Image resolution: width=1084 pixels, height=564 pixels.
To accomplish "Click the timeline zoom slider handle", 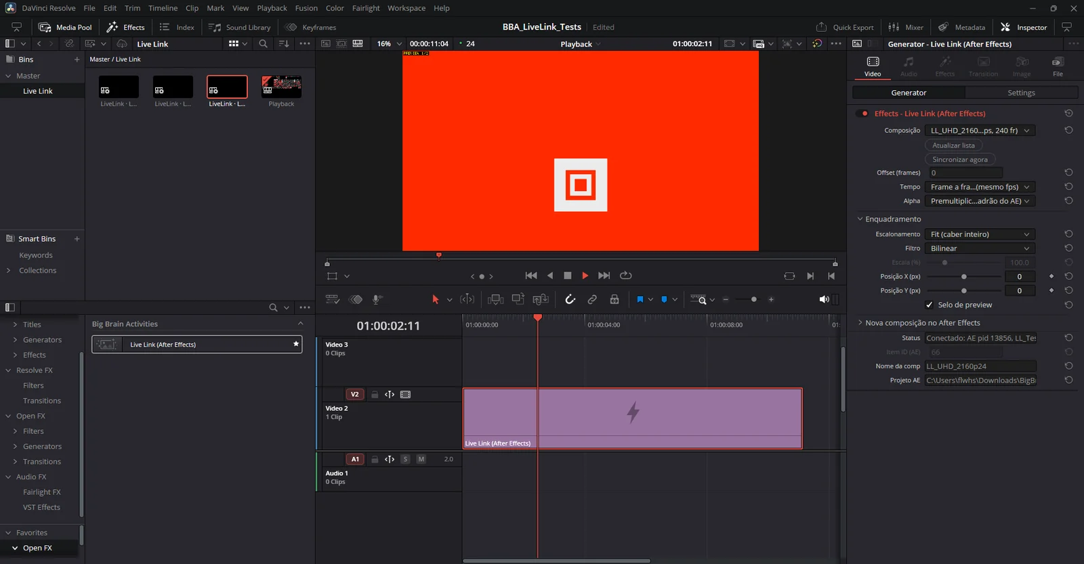I will point(753,299).
